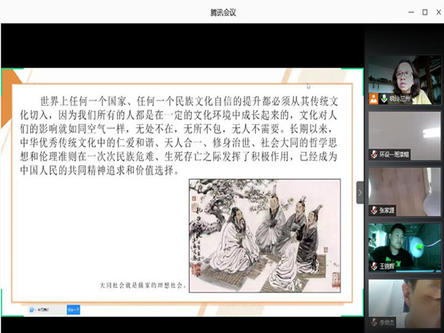Click muted mic icon for 环设一班 participant

(373, 155)
